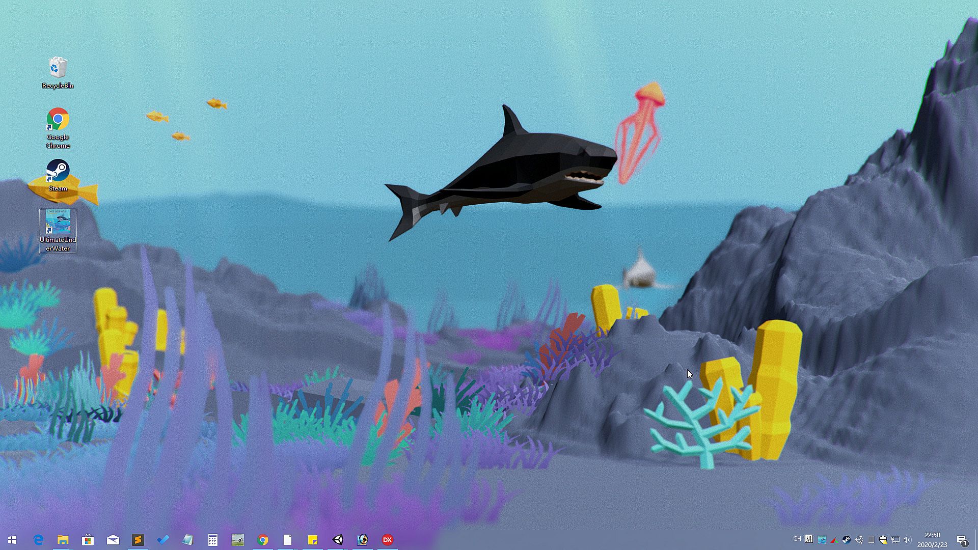Open File Explorer from the taskbar
Screen dimensions: 978x550
click(63, 540)
